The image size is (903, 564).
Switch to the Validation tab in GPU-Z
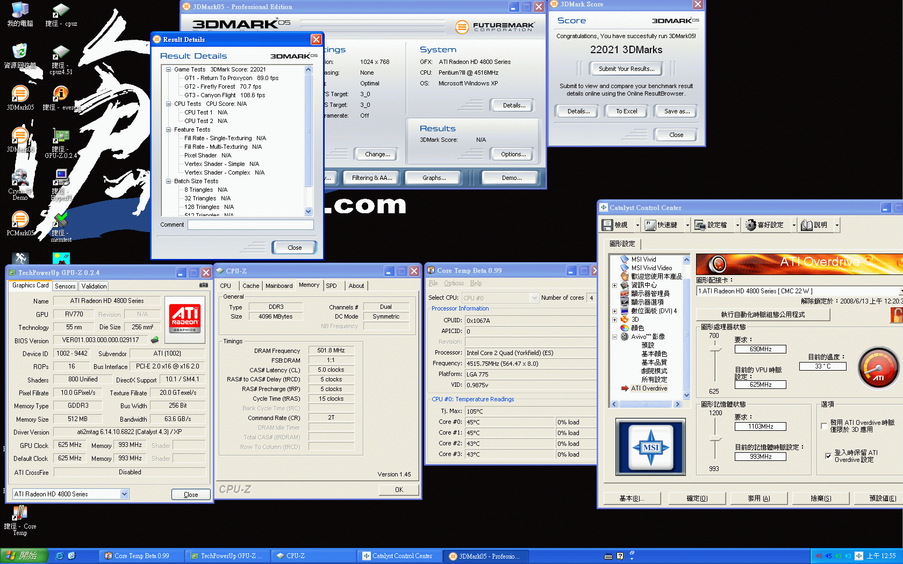click(x=94, y=286)
